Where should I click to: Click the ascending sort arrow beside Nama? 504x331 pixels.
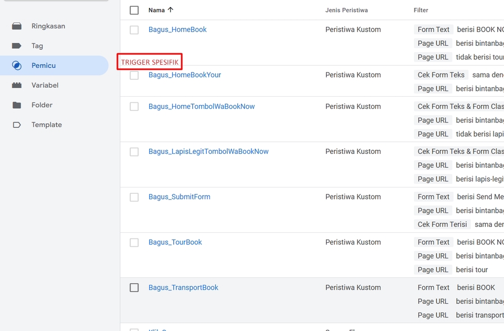[170, 10]
